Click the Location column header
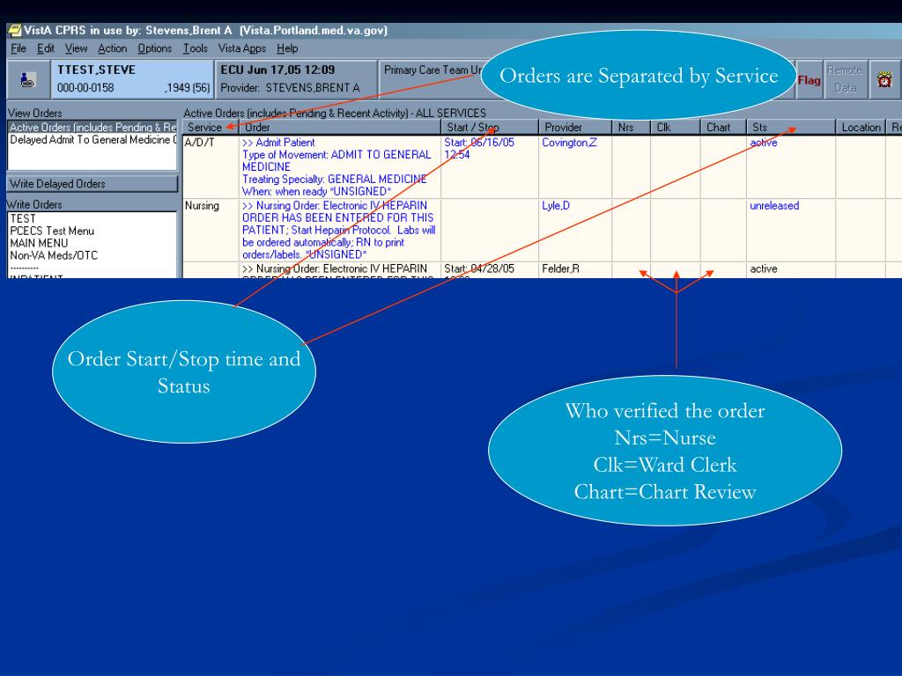The image size is (902, 676). (861, 127)
